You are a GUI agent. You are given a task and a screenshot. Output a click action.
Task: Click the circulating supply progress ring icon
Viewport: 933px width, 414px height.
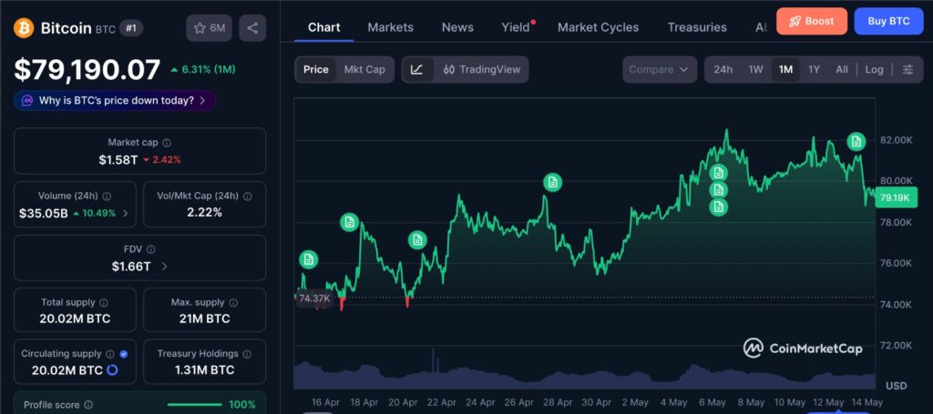pos(112,370)
